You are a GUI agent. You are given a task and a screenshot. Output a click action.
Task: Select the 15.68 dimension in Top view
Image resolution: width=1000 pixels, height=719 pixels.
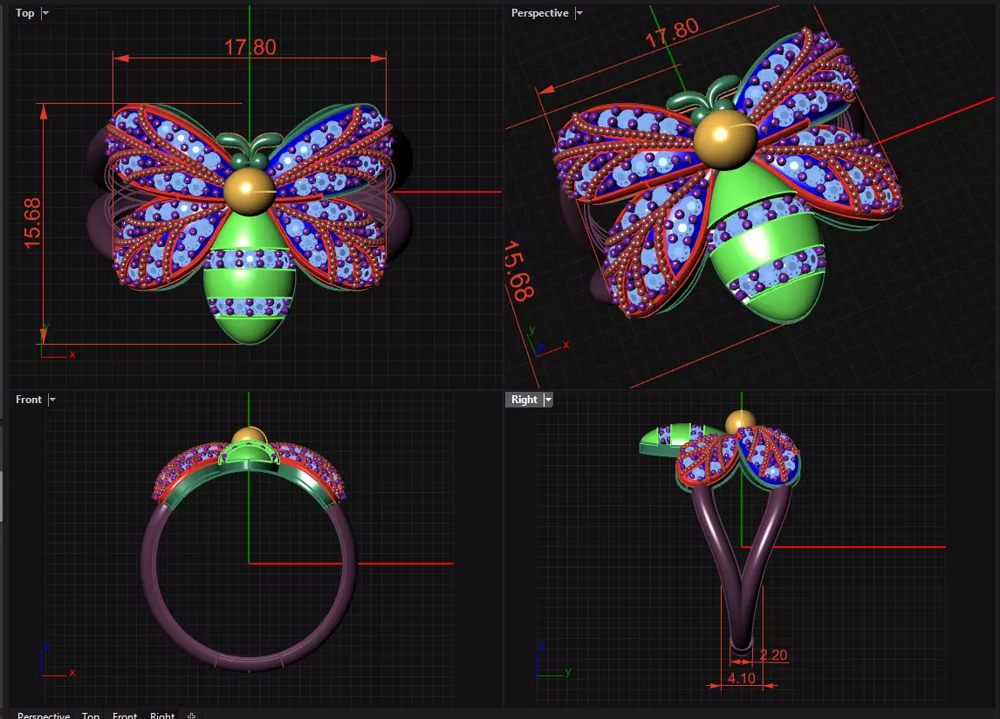[32, 223]
